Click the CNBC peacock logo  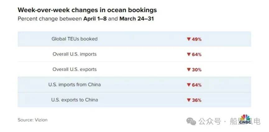pos(245,119)
